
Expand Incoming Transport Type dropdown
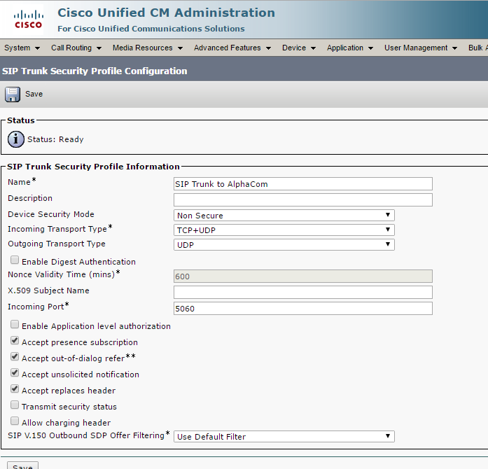(x=284, y=230)
